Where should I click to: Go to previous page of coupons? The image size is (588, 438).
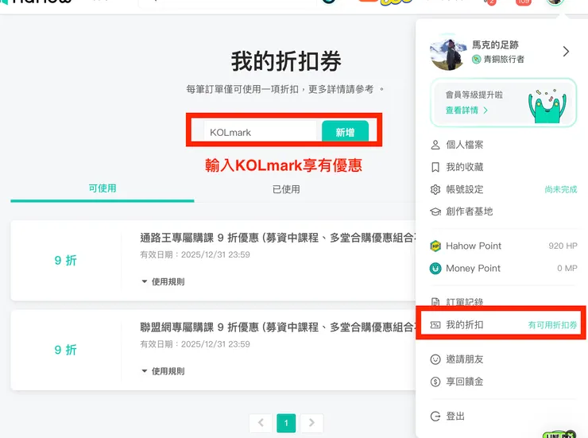[x=261, y=423]
